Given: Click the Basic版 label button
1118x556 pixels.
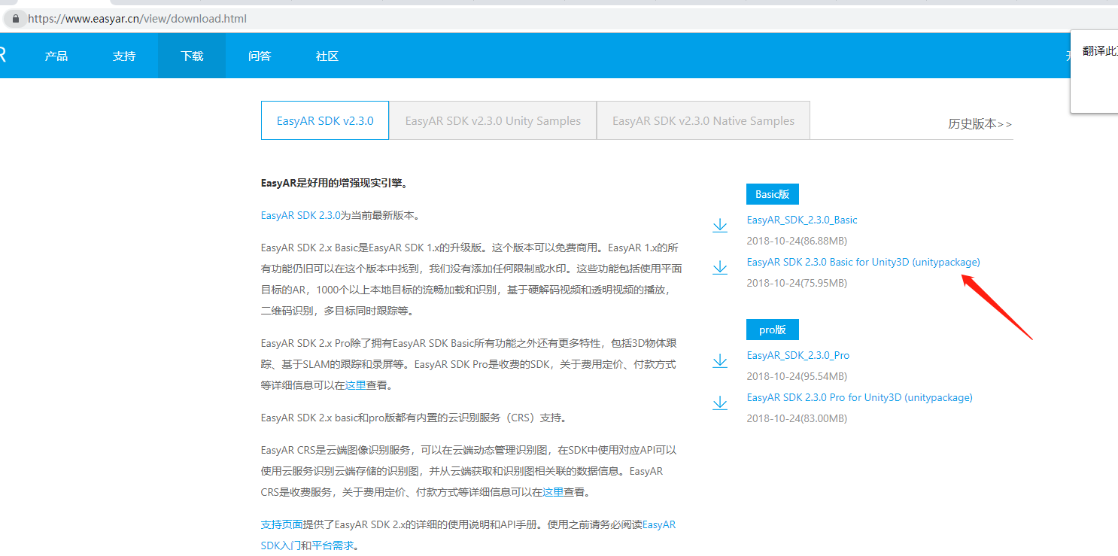Looking at the screenshot, I should coord(773,194).
